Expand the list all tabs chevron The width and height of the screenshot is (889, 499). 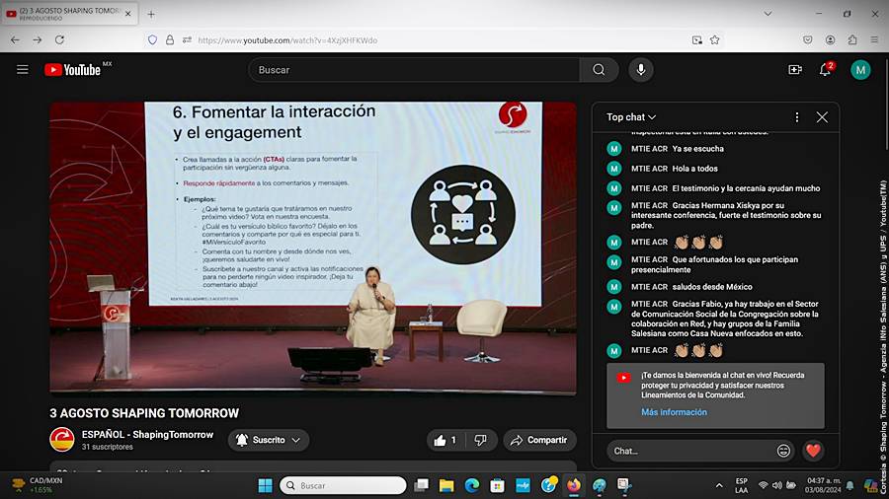click(x=768, y=14)
